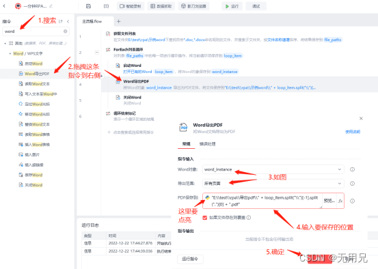Click add-instruction plus at flow bottom

[x=109, y=132]
